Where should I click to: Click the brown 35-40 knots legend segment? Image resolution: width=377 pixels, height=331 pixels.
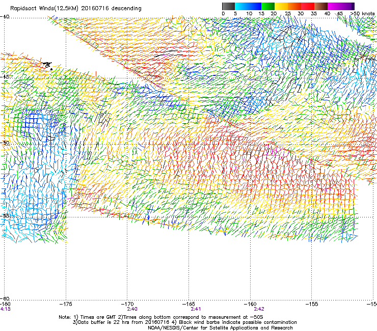[x=321, y=6]
